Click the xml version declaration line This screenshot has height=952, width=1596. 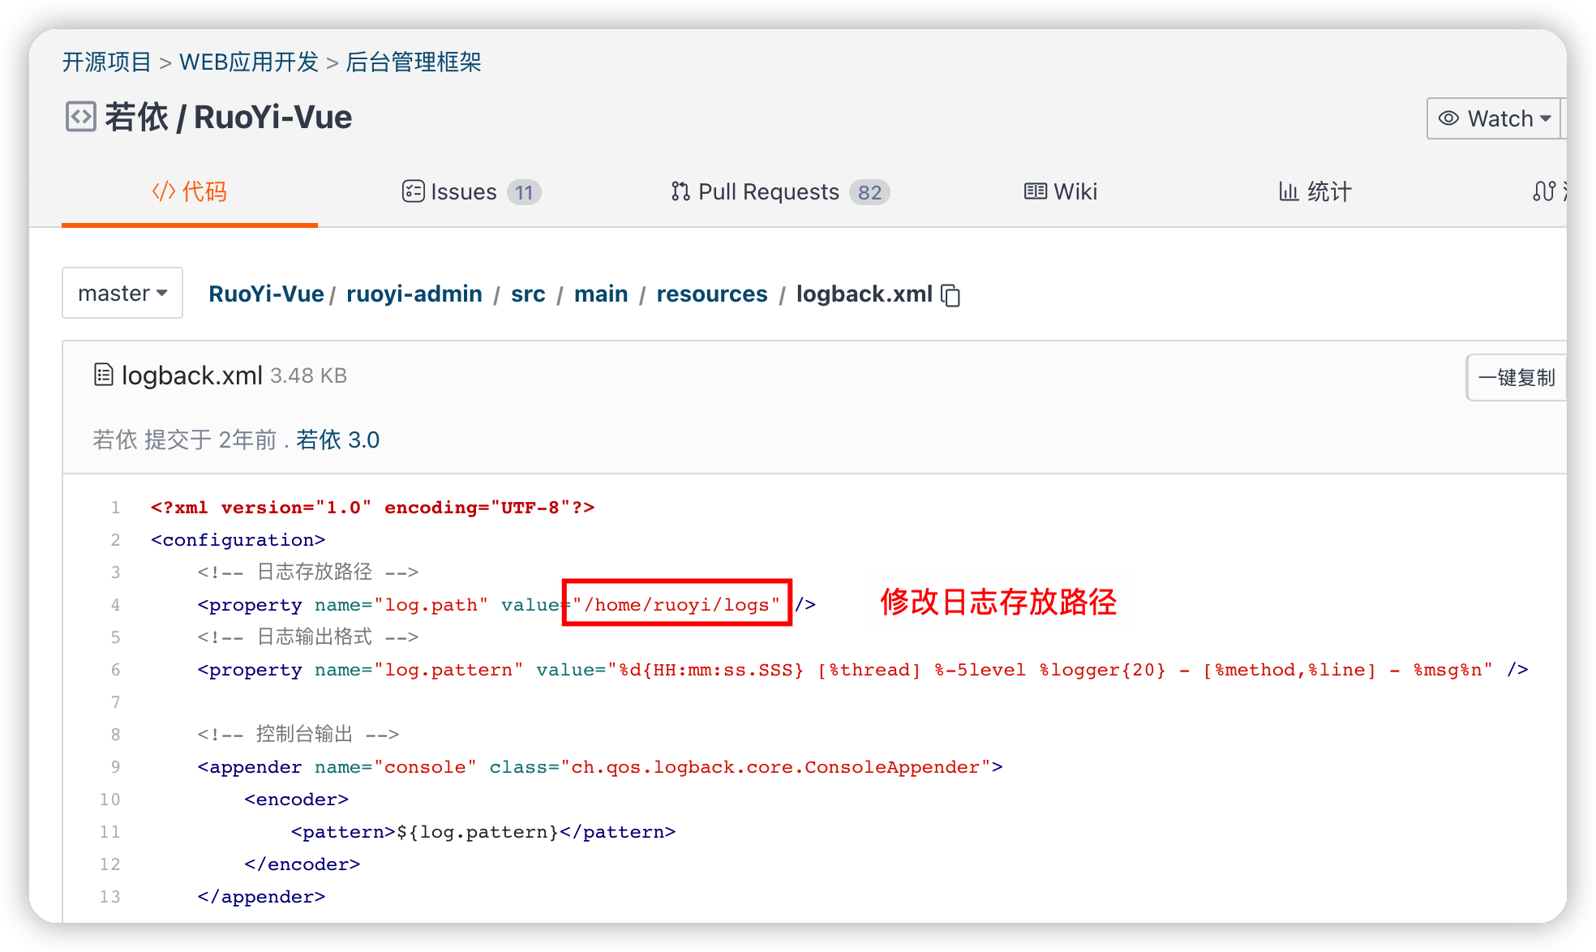[373, 508]
